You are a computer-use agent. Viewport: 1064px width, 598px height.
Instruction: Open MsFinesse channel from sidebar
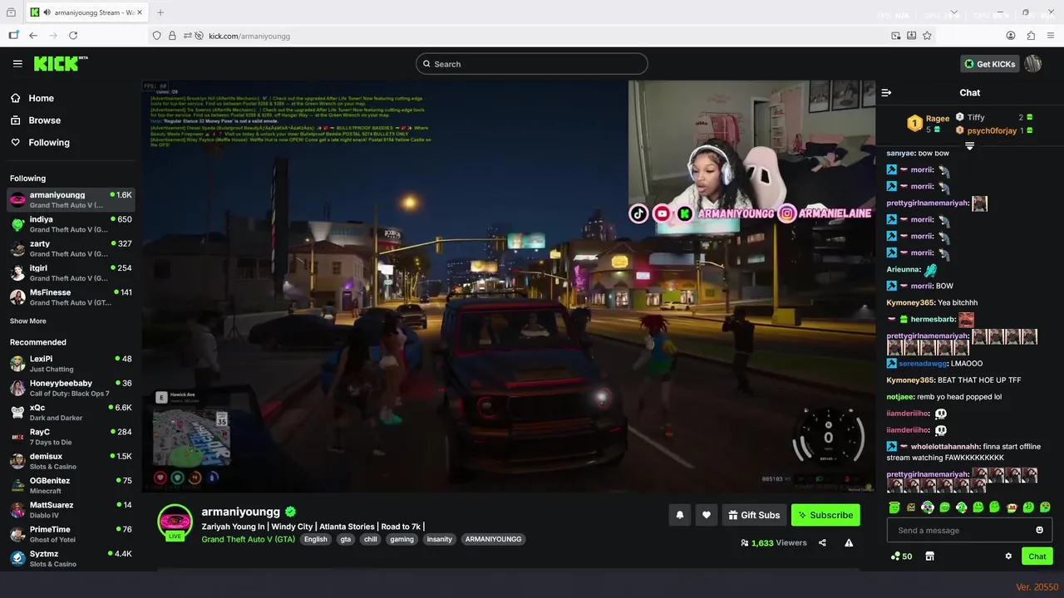click(x=71, y=297)
